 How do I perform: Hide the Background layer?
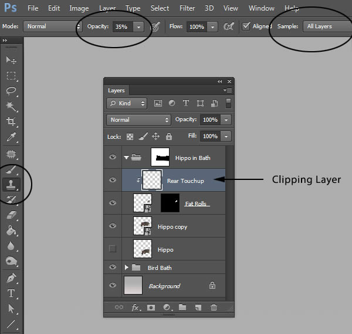click(113, 285)
